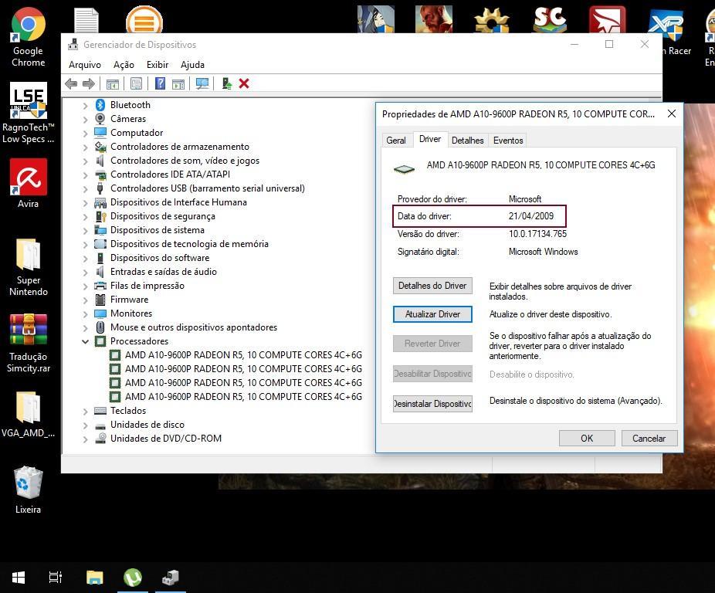Expand Unidades de DVD/CD-ROM node
The image size is (715, 593).
tap(85, 439)
